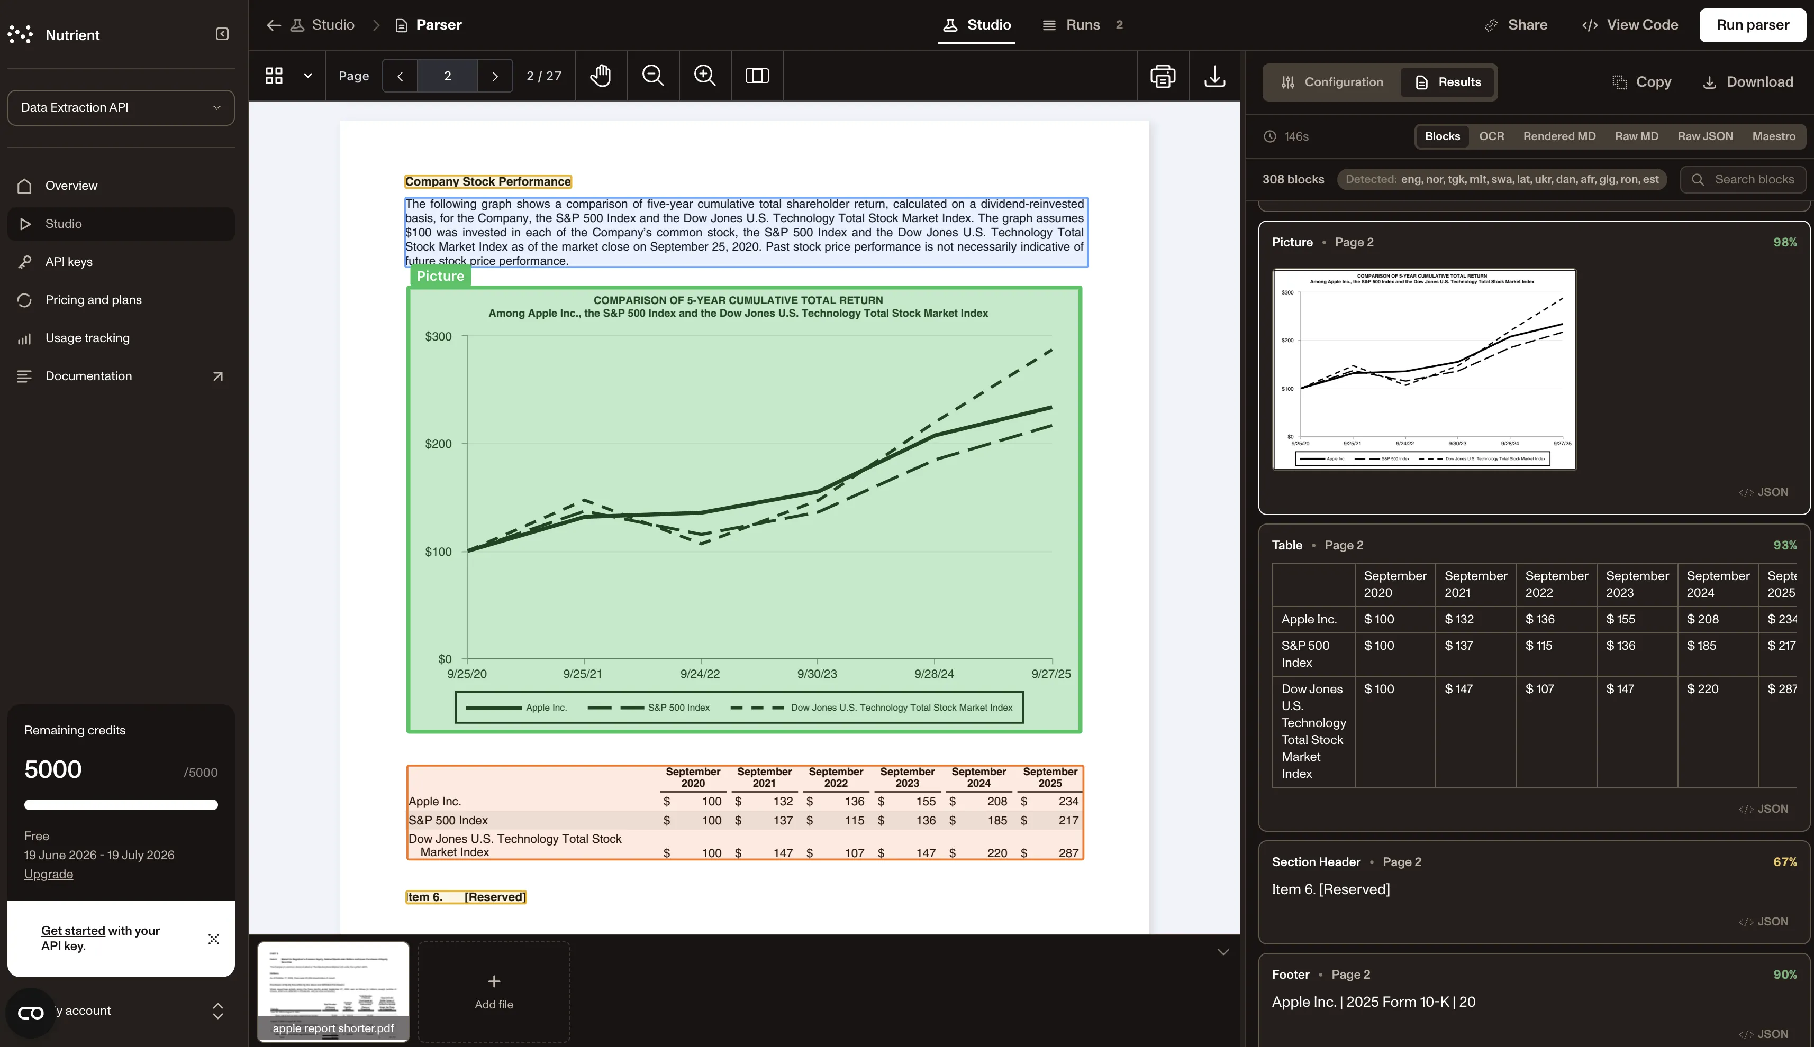Image resolution: width=1814 pixels, height=1047 pixels.
Task: Click Download in the results panel
Action: (1747, 82)
